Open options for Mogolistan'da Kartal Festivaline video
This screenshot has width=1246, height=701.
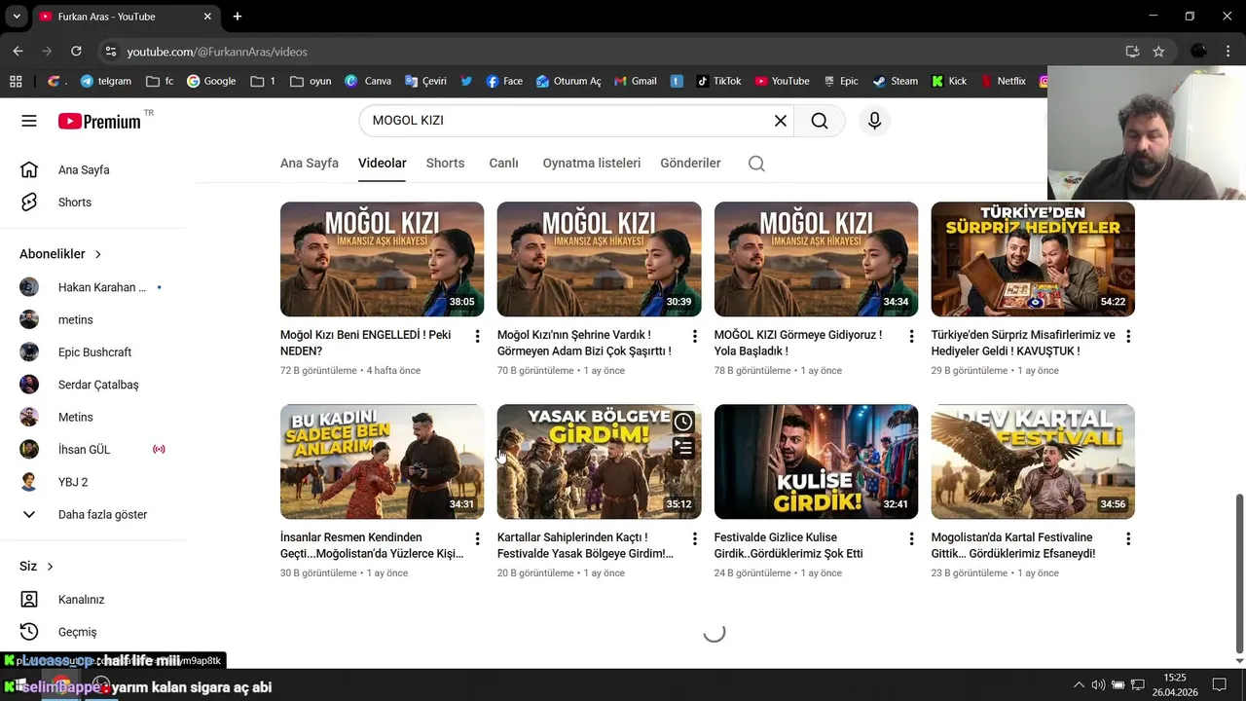[x=1128, y=538]
